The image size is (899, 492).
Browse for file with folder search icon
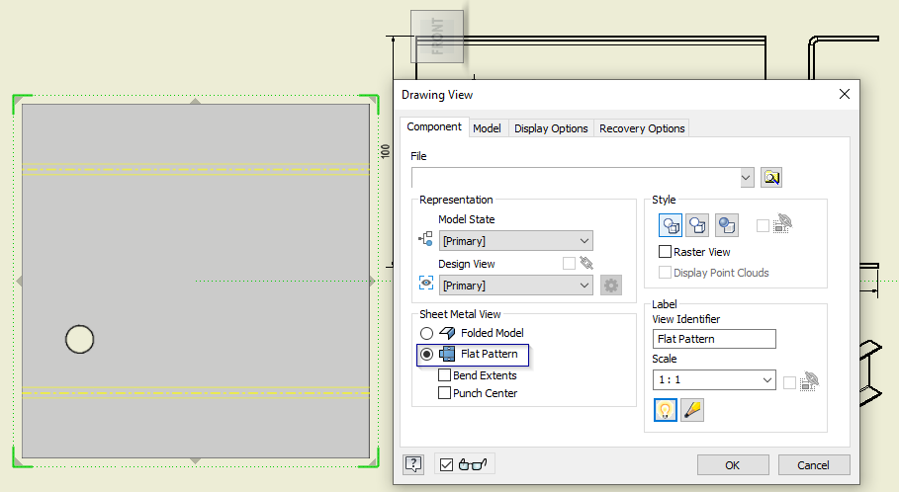771,178
